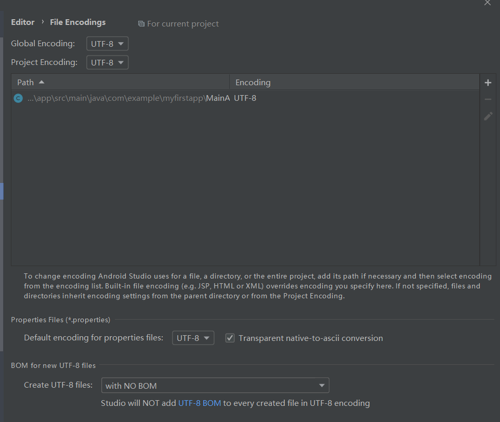Click the plus icon to add path

[488, 83]
